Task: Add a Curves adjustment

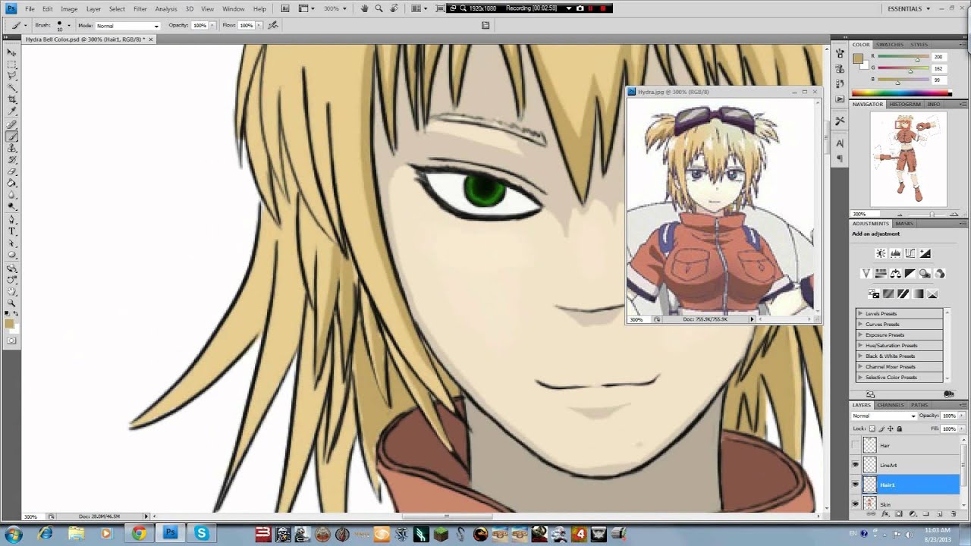Action: [x=910, y=253]
